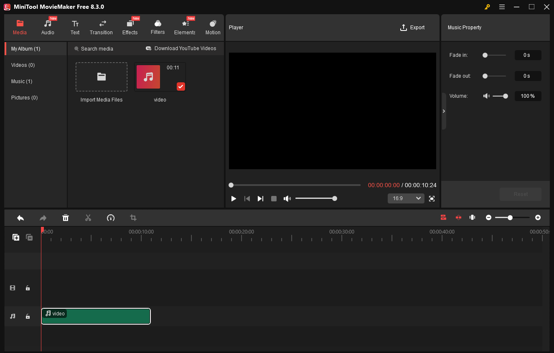Screen dimensions: 554x353
Task: Lock the music track
Action: (x=28, y=316)
